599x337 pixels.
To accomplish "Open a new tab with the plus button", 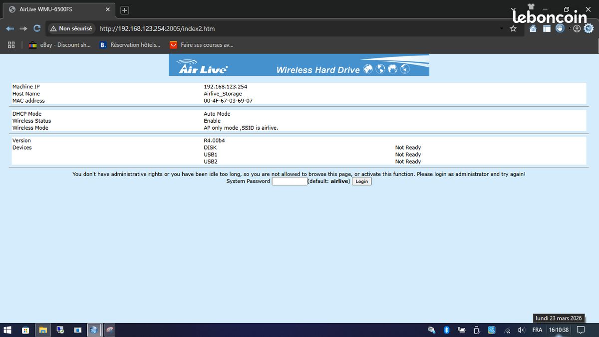I will pyautogui.click(x=125, y=10).
